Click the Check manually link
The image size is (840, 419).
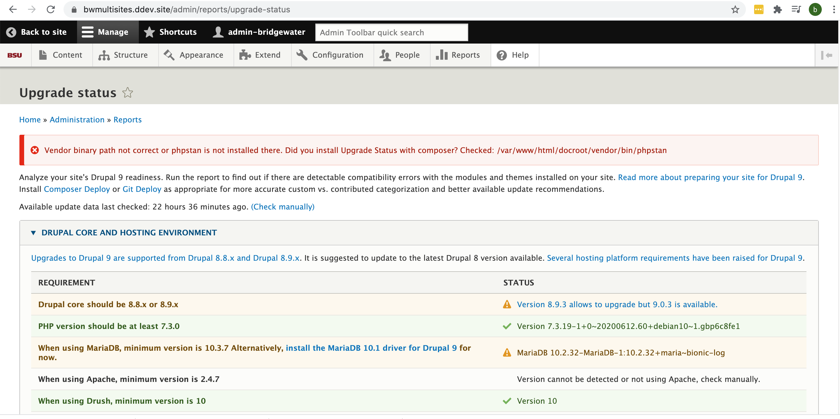283,207
